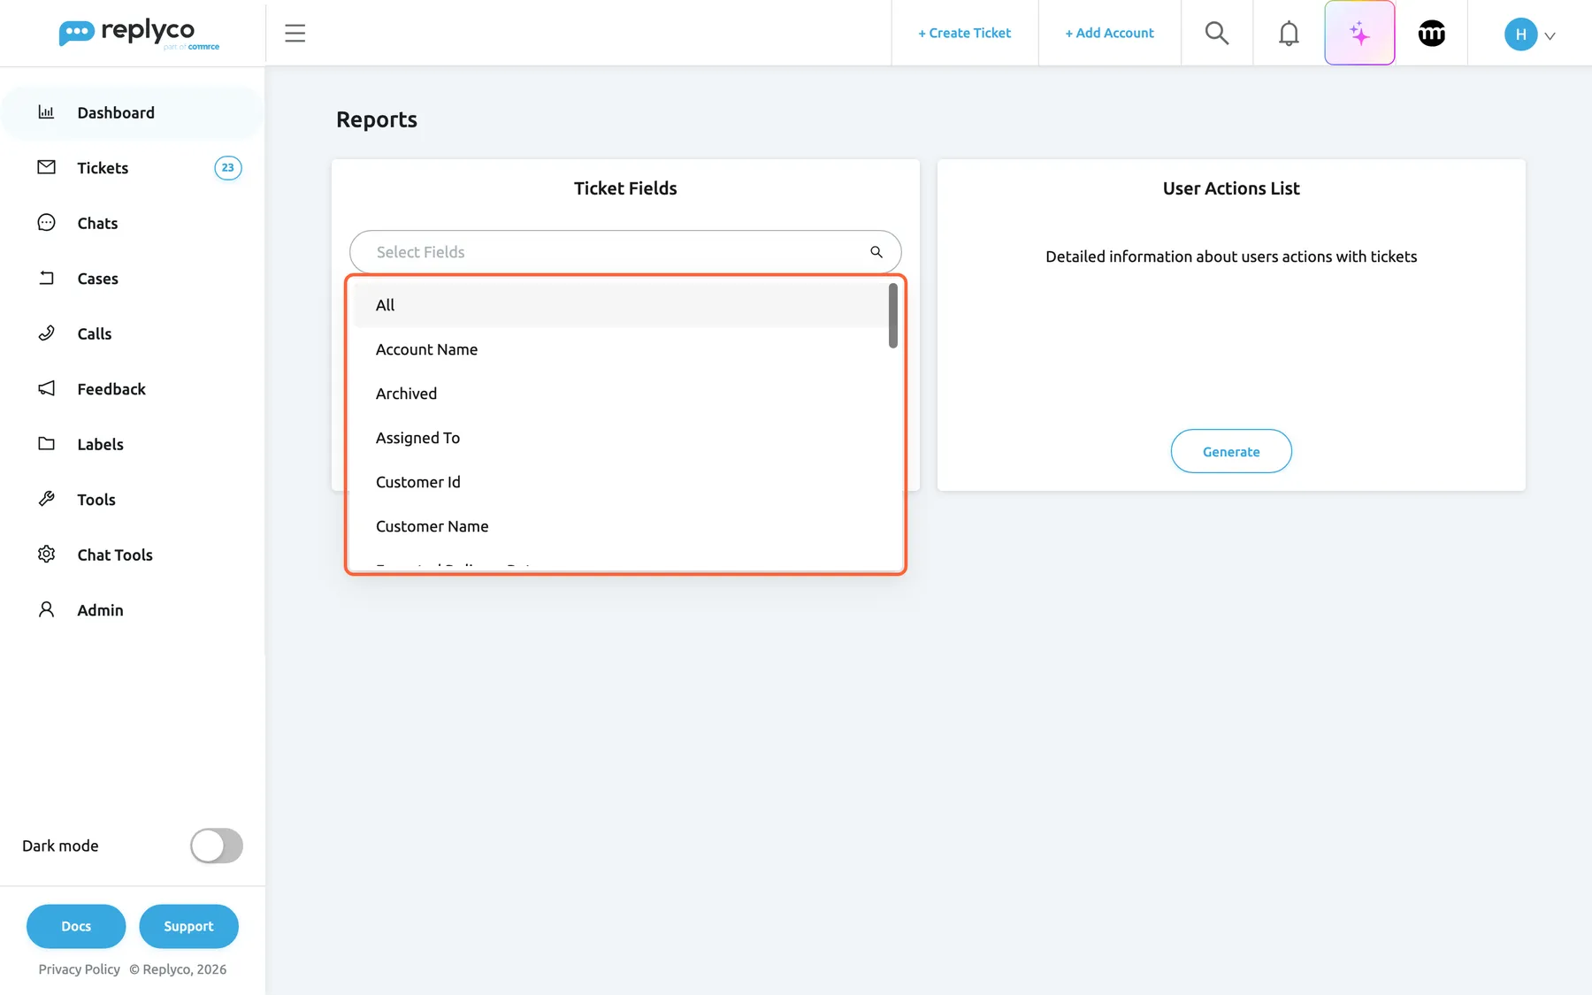The width and height of the screenshot is (1592, 995).
Task: Click the black round marketplace logo icon
Action: [x=1432, y=34]
